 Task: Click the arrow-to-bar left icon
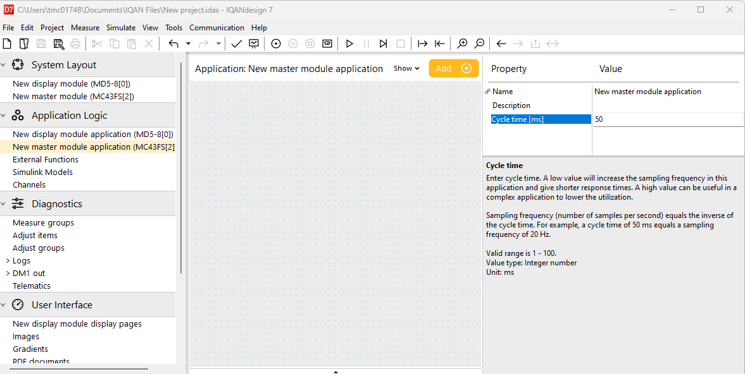(440, 44)
